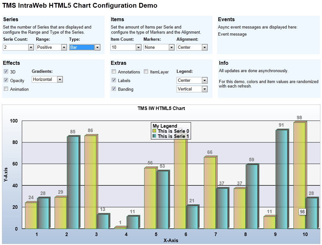
Task: Select the teal bar valued 85
Action: (x=73, y=182)
